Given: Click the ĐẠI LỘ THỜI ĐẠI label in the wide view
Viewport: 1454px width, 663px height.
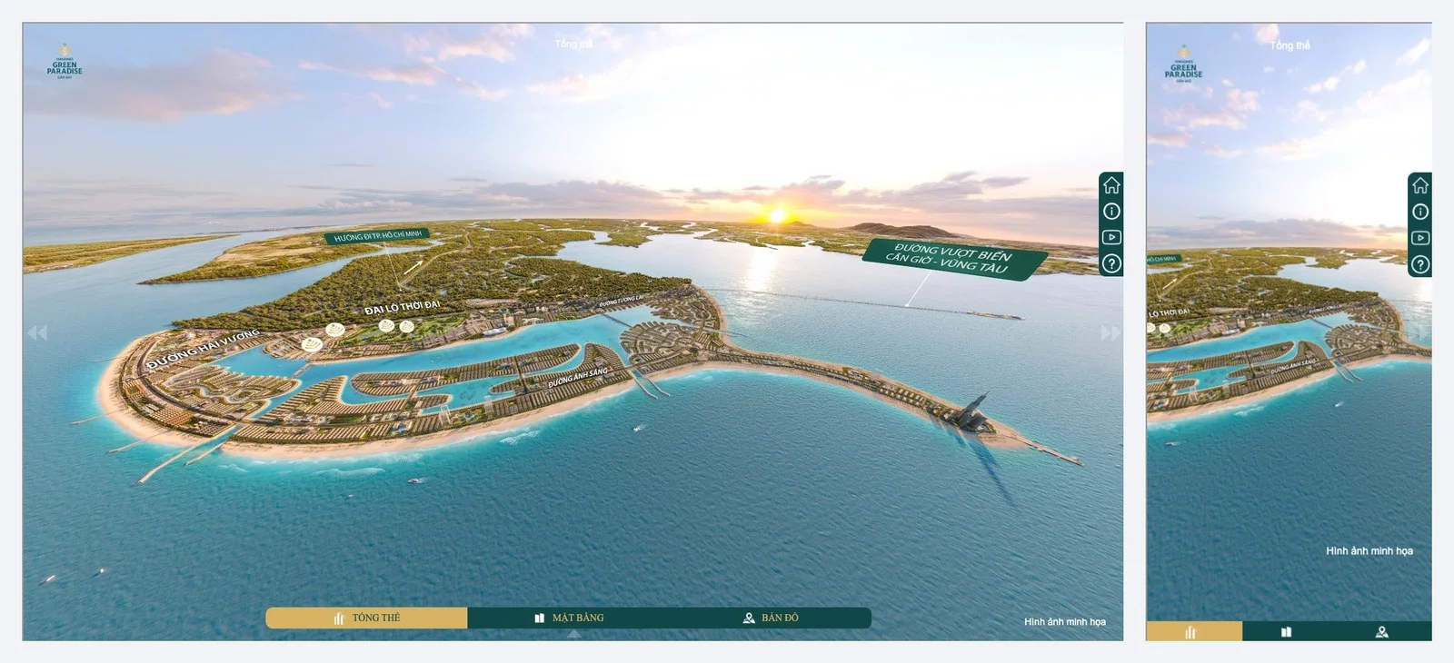Looking at the screenshot, I should [402, 307].
